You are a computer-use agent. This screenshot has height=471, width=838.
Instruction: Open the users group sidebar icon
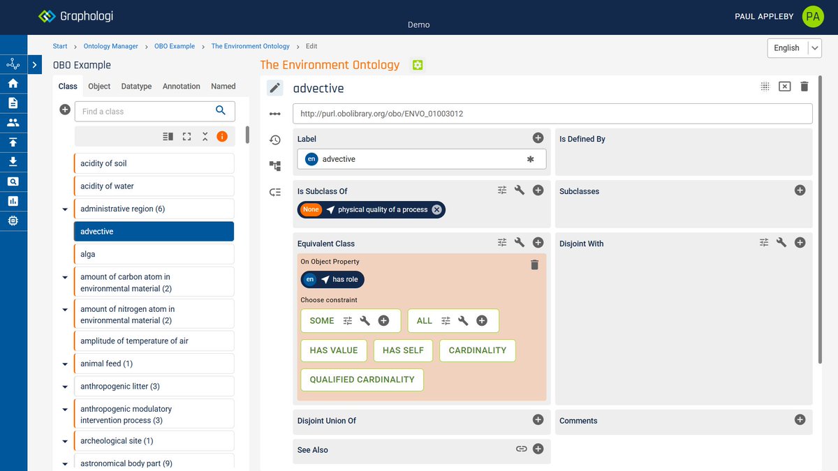13,123
